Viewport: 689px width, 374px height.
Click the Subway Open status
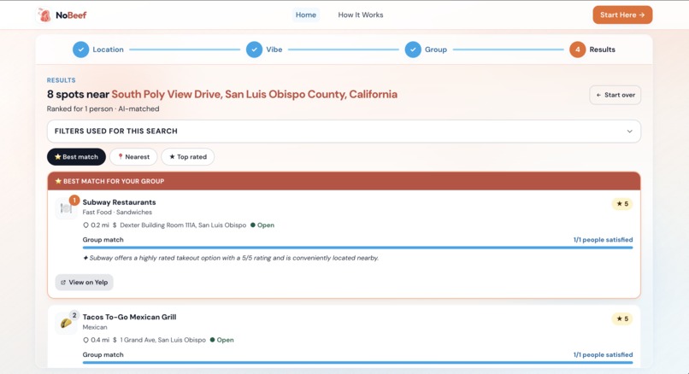pos(262,225)
